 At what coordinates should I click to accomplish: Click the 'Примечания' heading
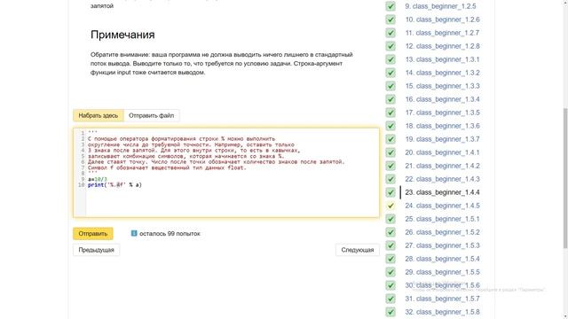[x=122, y=35]
